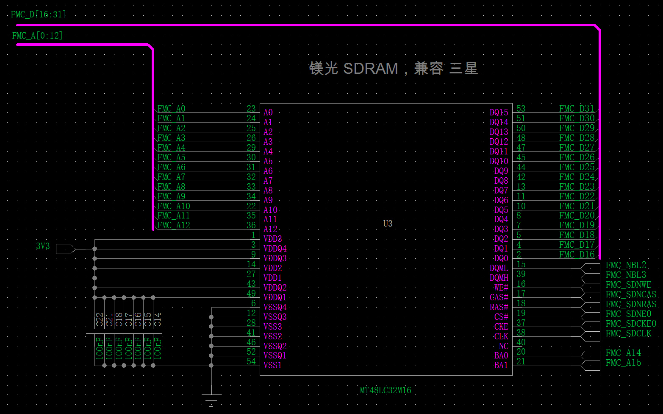Click the U3 component designator
This screenshot has width=663, height=414.
click(x=388, y=224)
